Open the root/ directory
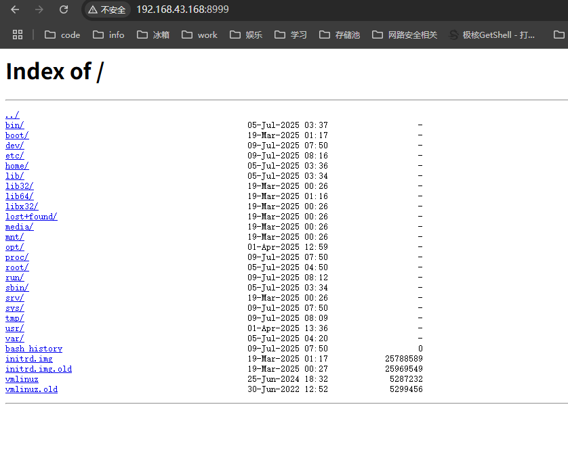Image resolution: width=568 pixels, height=457 pixels. tap(17, 267)
